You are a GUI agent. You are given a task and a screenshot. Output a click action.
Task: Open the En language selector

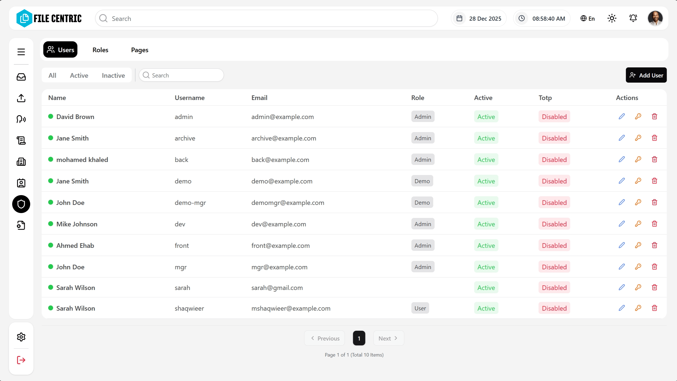[x=587, y=18]
